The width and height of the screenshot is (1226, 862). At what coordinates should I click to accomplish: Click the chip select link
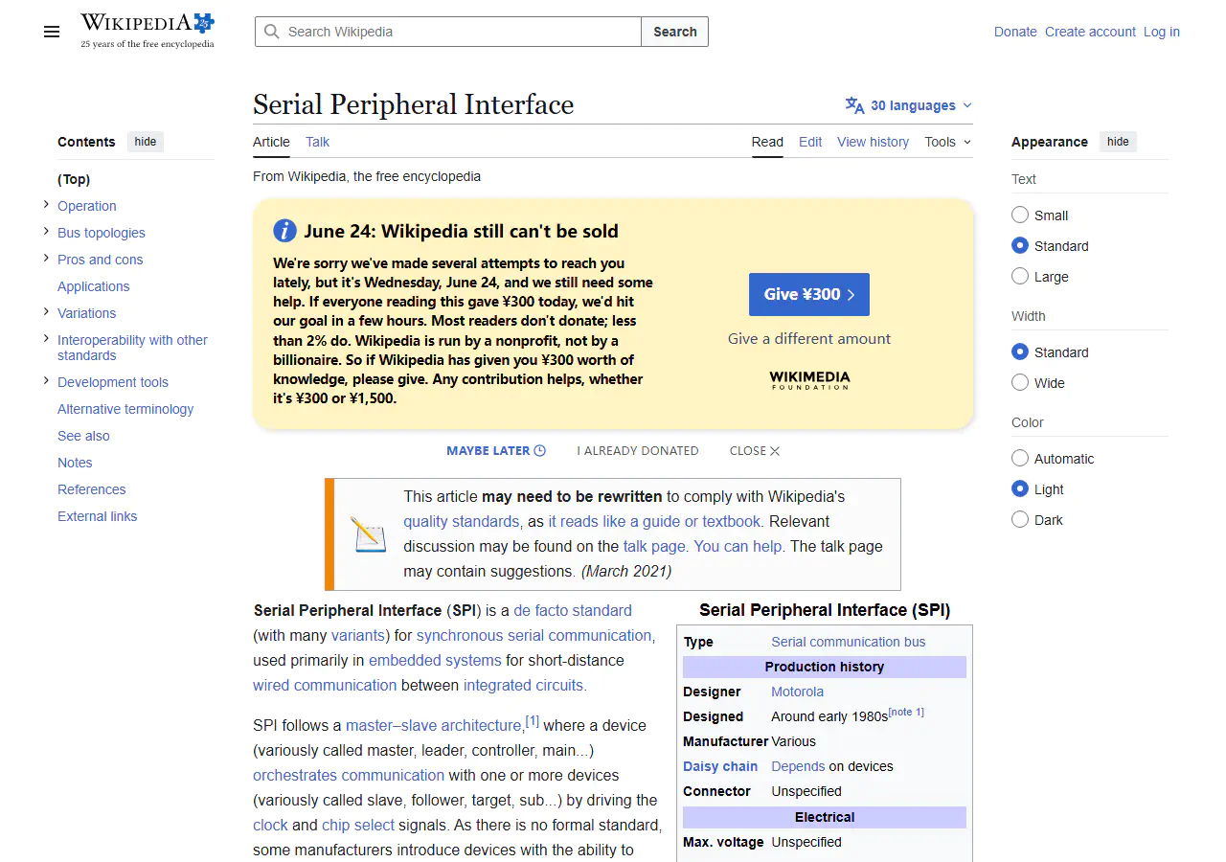point(358,826)
